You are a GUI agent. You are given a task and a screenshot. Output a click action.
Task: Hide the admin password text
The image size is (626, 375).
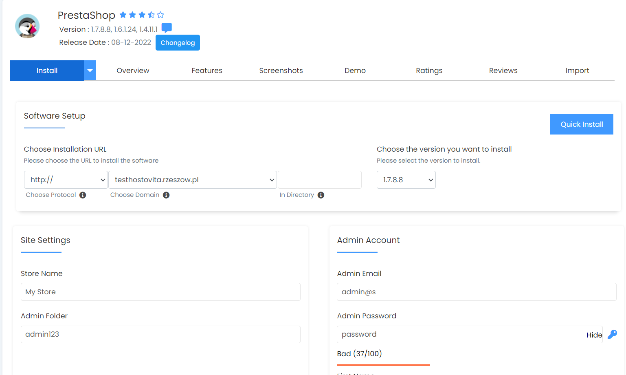[594, 335]
